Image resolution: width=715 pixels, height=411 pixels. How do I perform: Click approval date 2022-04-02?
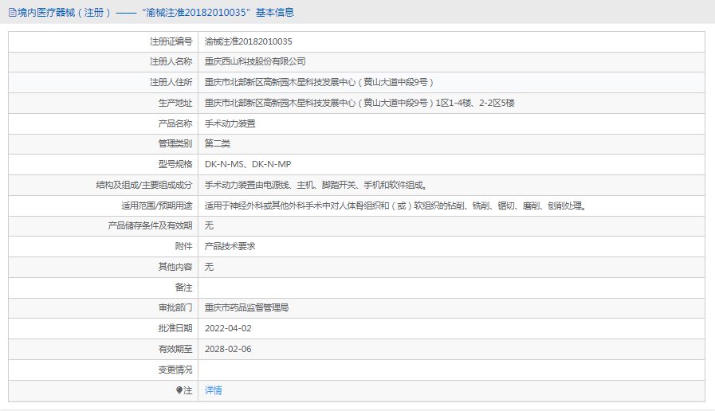(x=228, y=328)
